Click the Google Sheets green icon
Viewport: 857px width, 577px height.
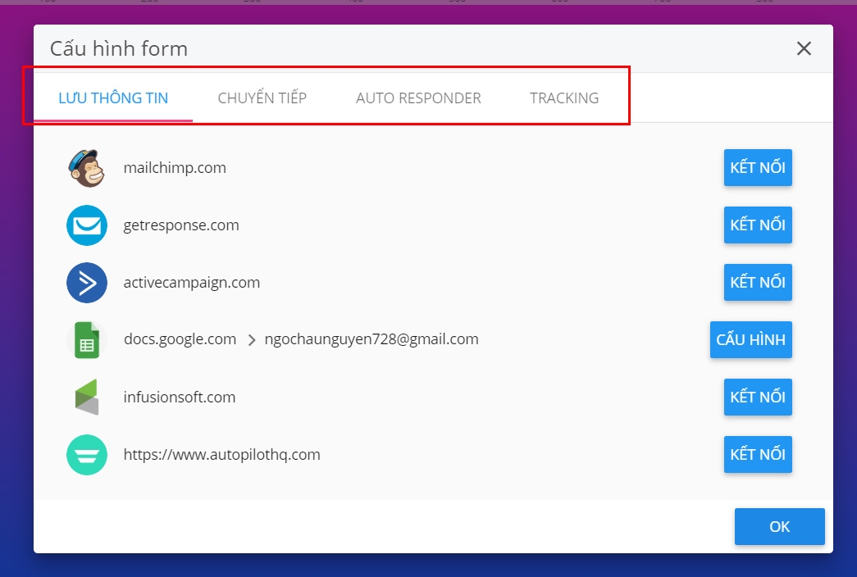click(87, 340)
